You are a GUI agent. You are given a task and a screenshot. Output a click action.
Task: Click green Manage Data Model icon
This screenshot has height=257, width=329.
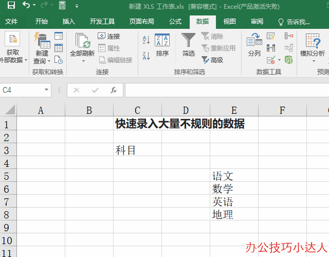[289, 60]
